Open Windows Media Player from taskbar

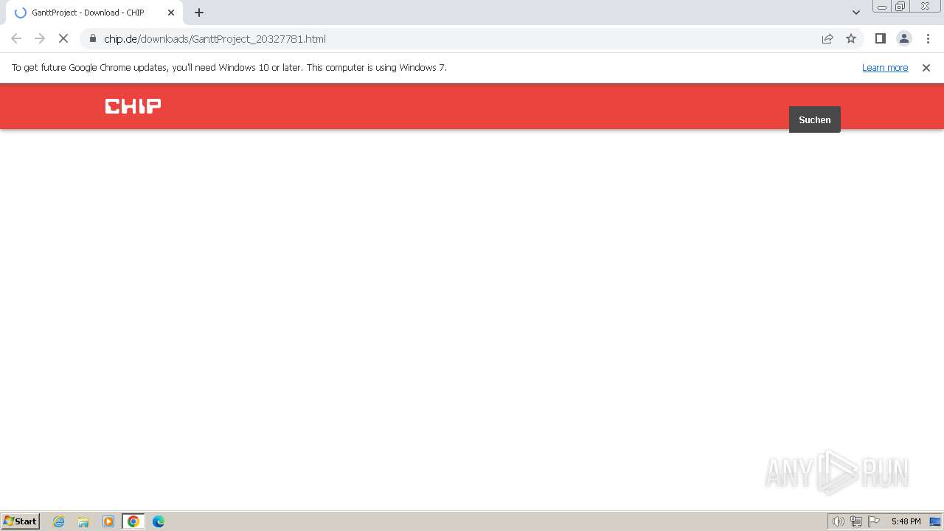[x=108, y=521]
